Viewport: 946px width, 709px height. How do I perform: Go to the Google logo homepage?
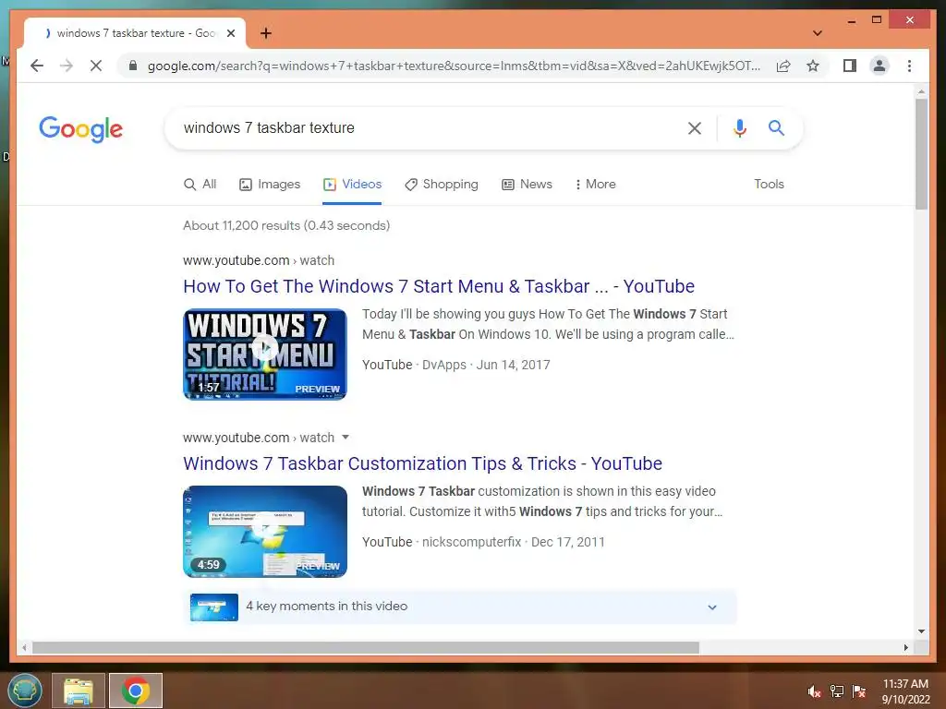tap(81, 129)
